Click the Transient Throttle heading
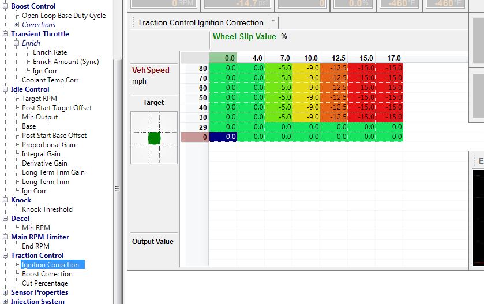This screenshot has height=304, width=484. click(40, 34)
